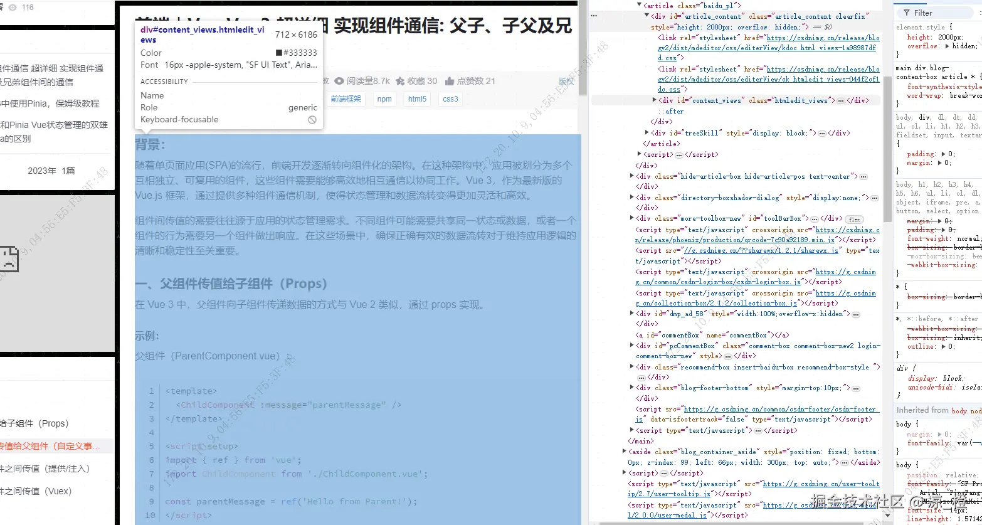Expand the blog-footer-bottom div node arrow
The width and height of the screenshot is (982, 525).
pyautogui.click(x=632, y=388)
